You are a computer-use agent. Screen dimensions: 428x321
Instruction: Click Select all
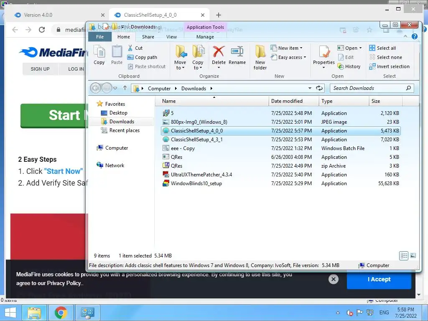[x=382, y=48]
